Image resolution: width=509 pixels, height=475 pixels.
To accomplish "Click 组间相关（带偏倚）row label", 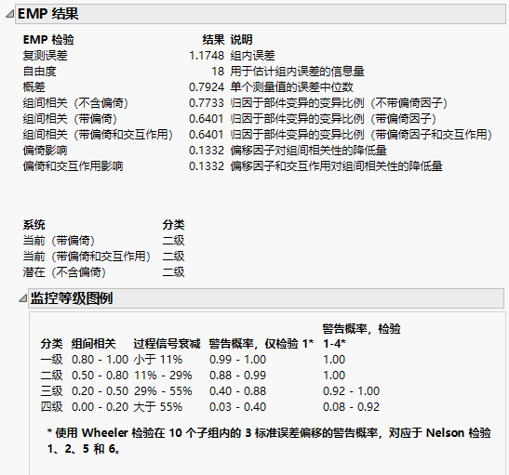I will pyautogui.click(x=70, y=119).
